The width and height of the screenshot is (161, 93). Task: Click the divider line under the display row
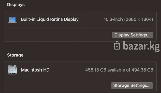[x=80, y=28]
